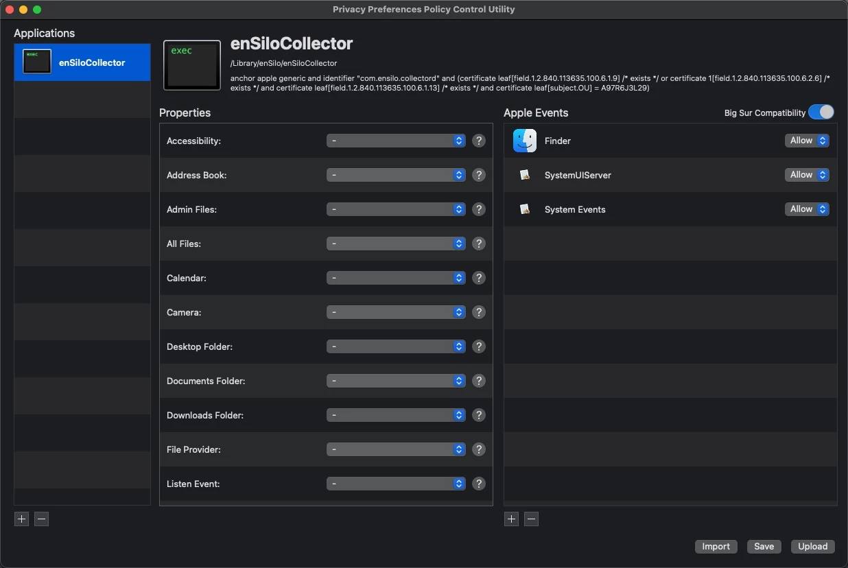
Task: Open the Admin Files dropdown
Action: 397,209
